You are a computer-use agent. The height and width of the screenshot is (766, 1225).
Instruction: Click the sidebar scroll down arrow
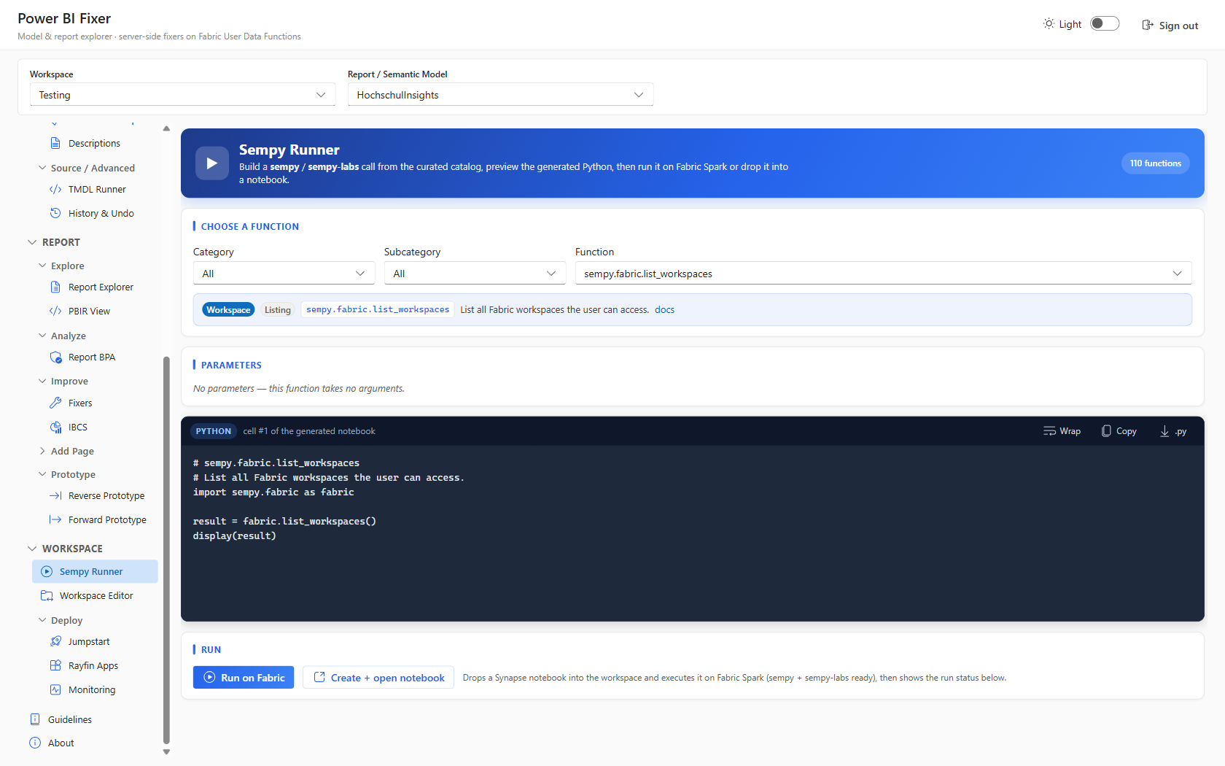[x=166, y=752]
